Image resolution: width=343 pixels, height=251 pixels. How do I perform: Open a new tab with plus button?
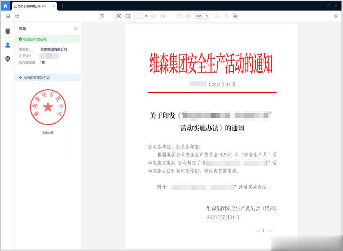pos(62,6)
